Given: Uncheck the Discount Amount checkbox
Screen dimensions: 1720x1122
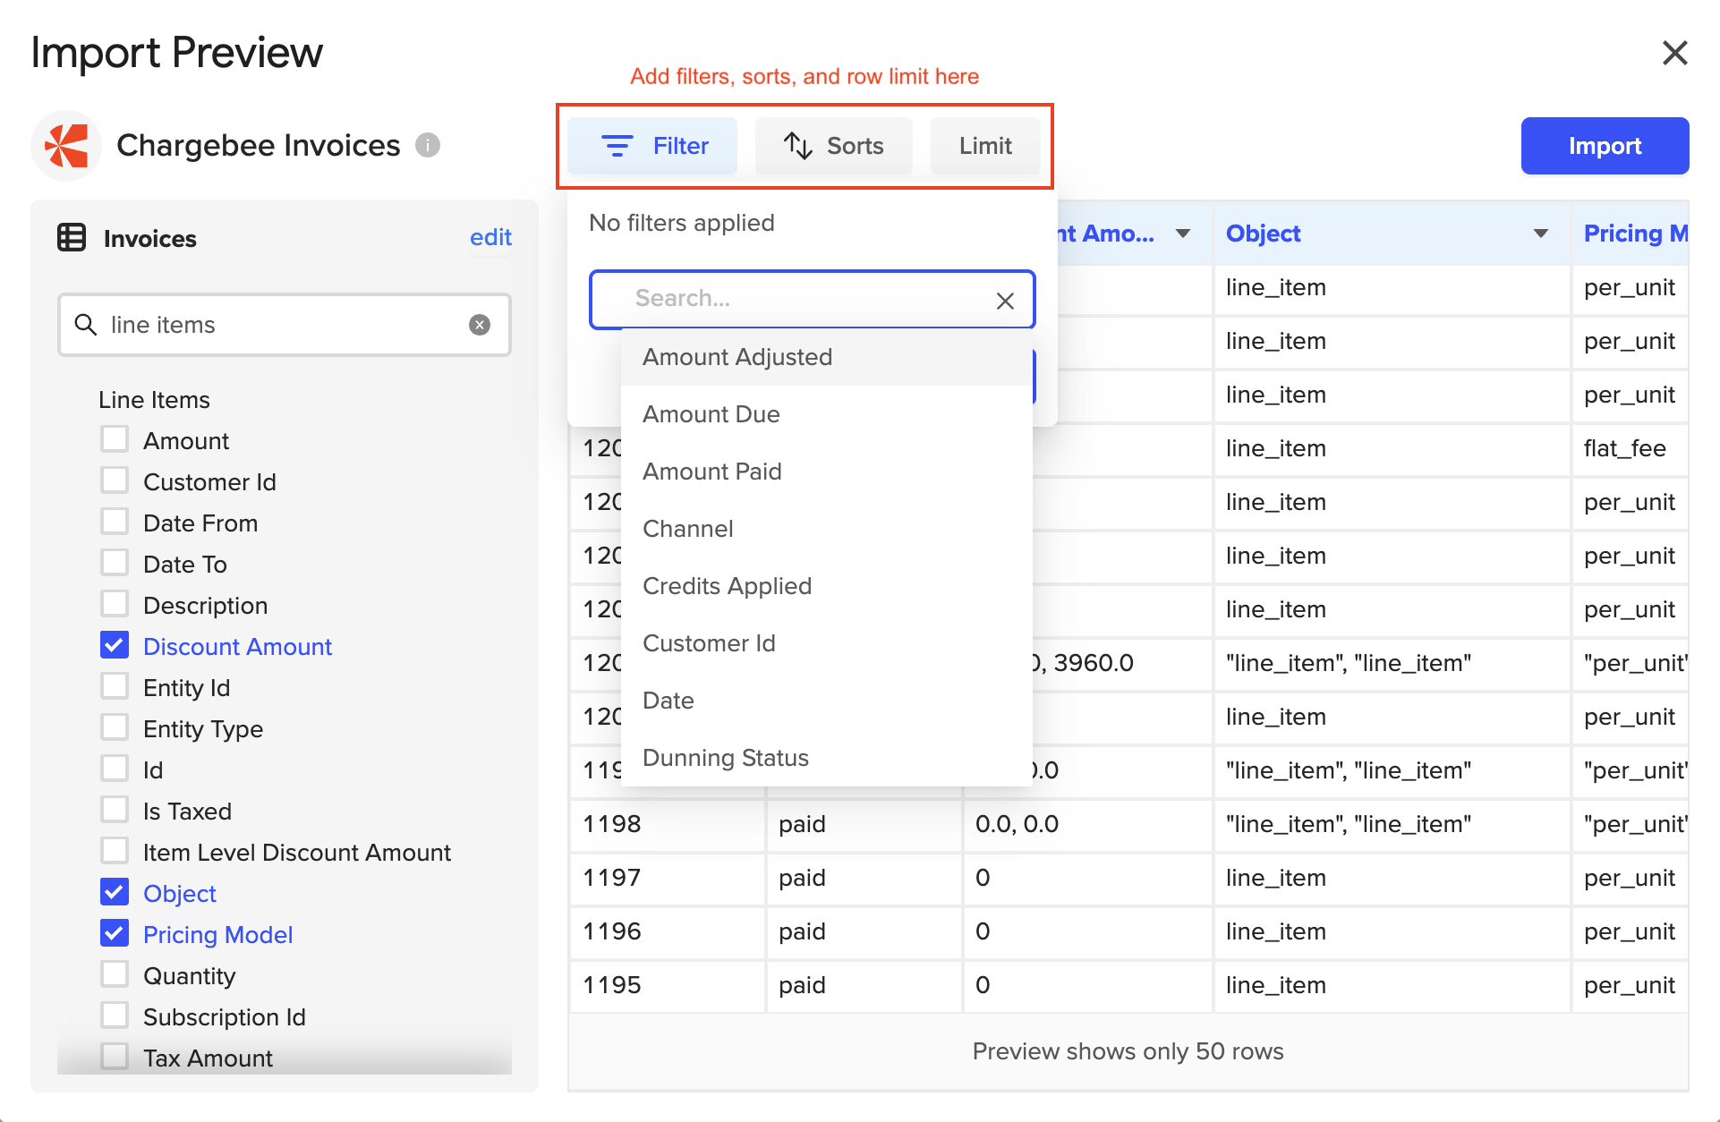Looking at the screenshot, I should coord(115,646).
